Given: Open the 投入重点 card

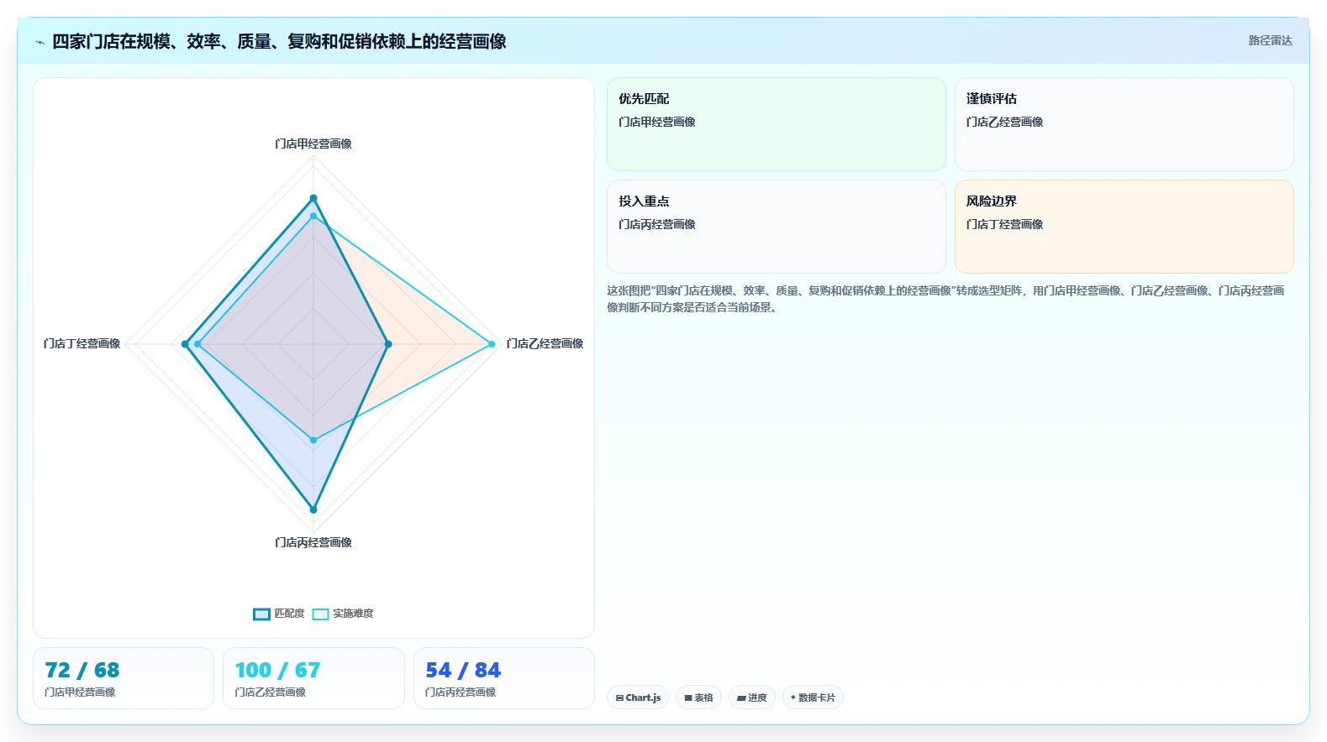Looking at the screenshot, I should [777, 227].
